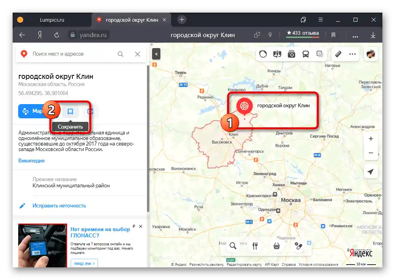Open API Карт footer link
Viewport: 395px width, 280px height.
[x=272, y=264]
